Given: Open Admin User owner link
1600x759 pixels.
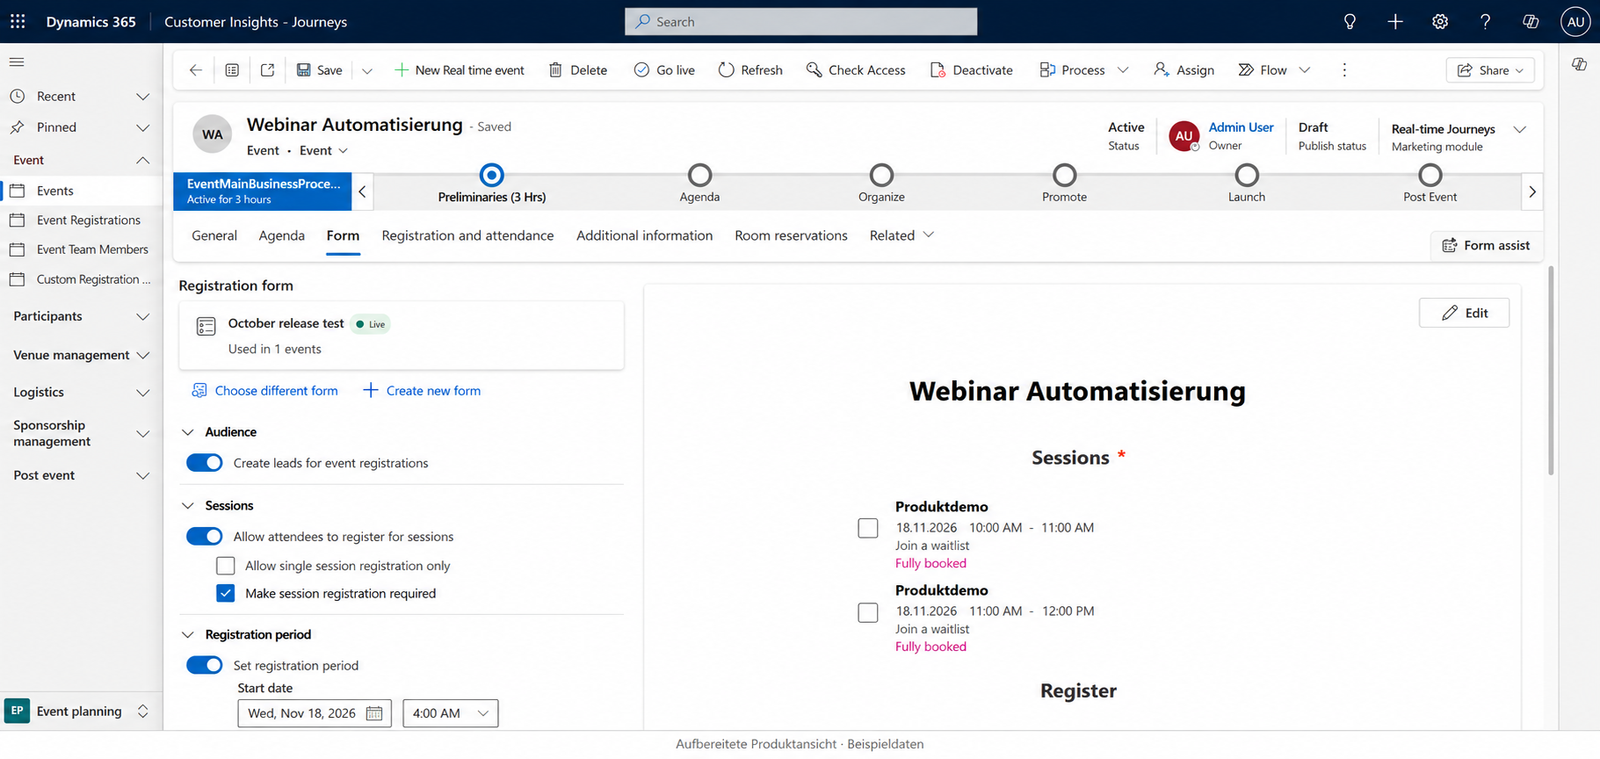Looking at the screenshot, I should [x=1241, y=127].
